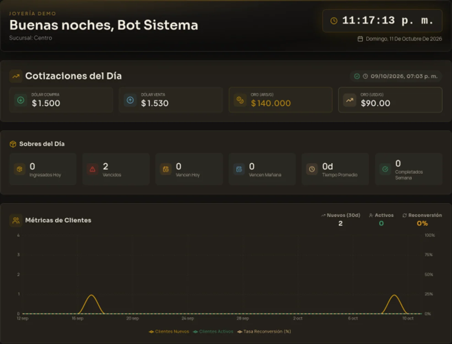The image size is (452, 344).
Task: Select the Dólar Compra $1.500 card
Action: click(61, 100)
